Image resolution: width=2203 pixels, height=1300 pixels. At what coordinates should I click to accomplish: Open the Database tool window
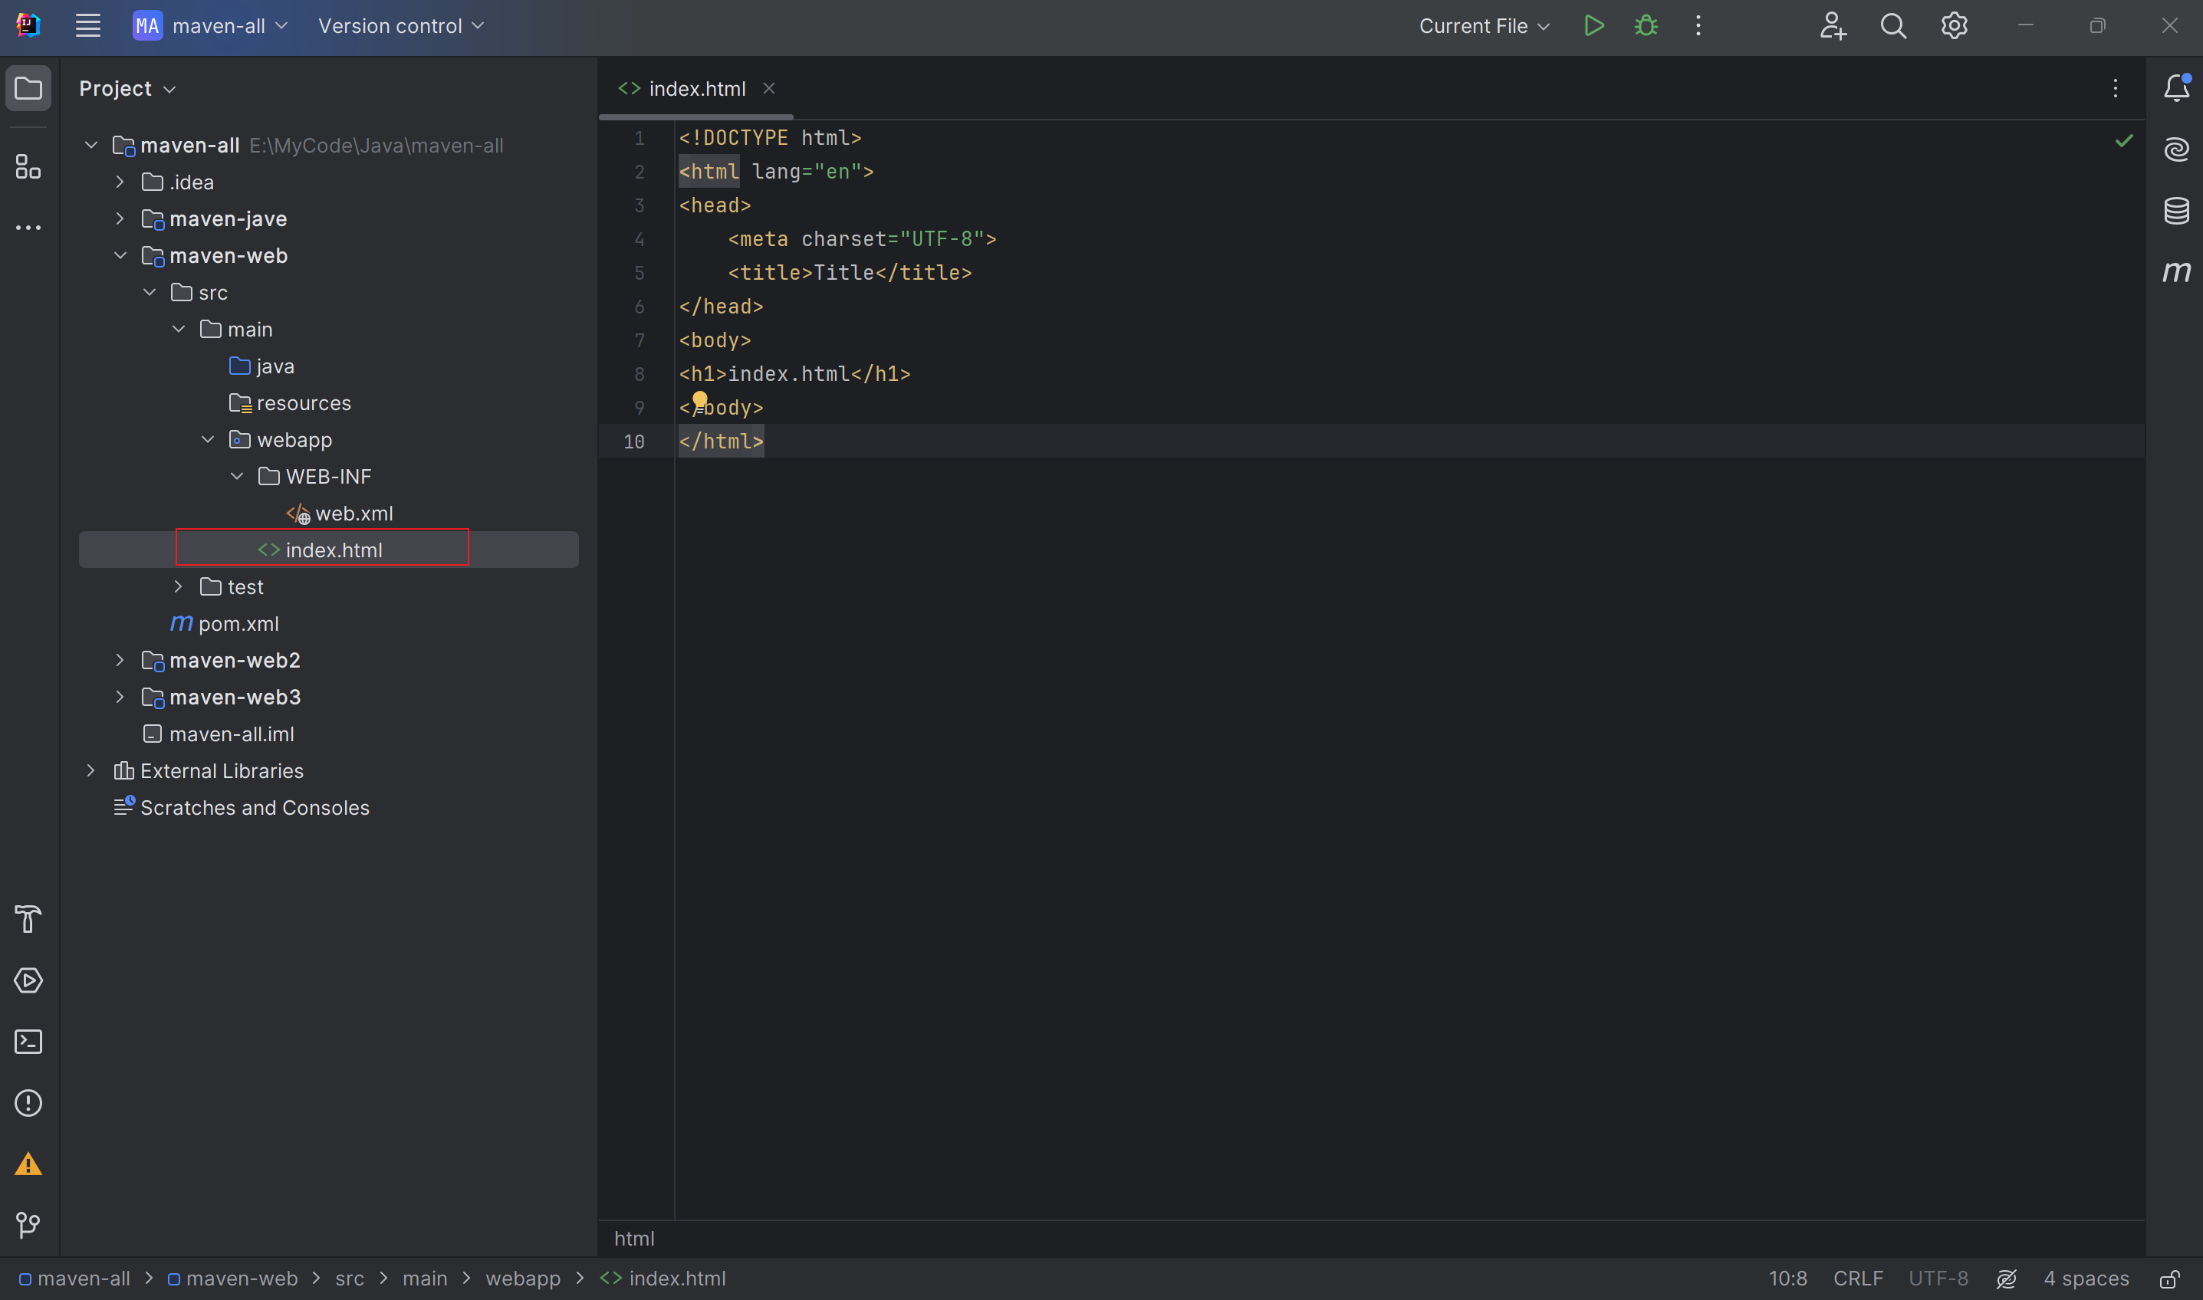(x=2178, y=210)
